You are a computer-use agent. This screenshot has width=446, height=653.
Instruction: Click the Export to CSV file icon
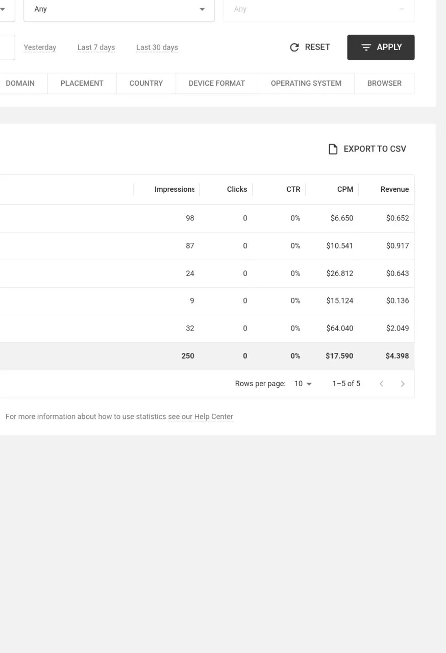tap(333, 149)
